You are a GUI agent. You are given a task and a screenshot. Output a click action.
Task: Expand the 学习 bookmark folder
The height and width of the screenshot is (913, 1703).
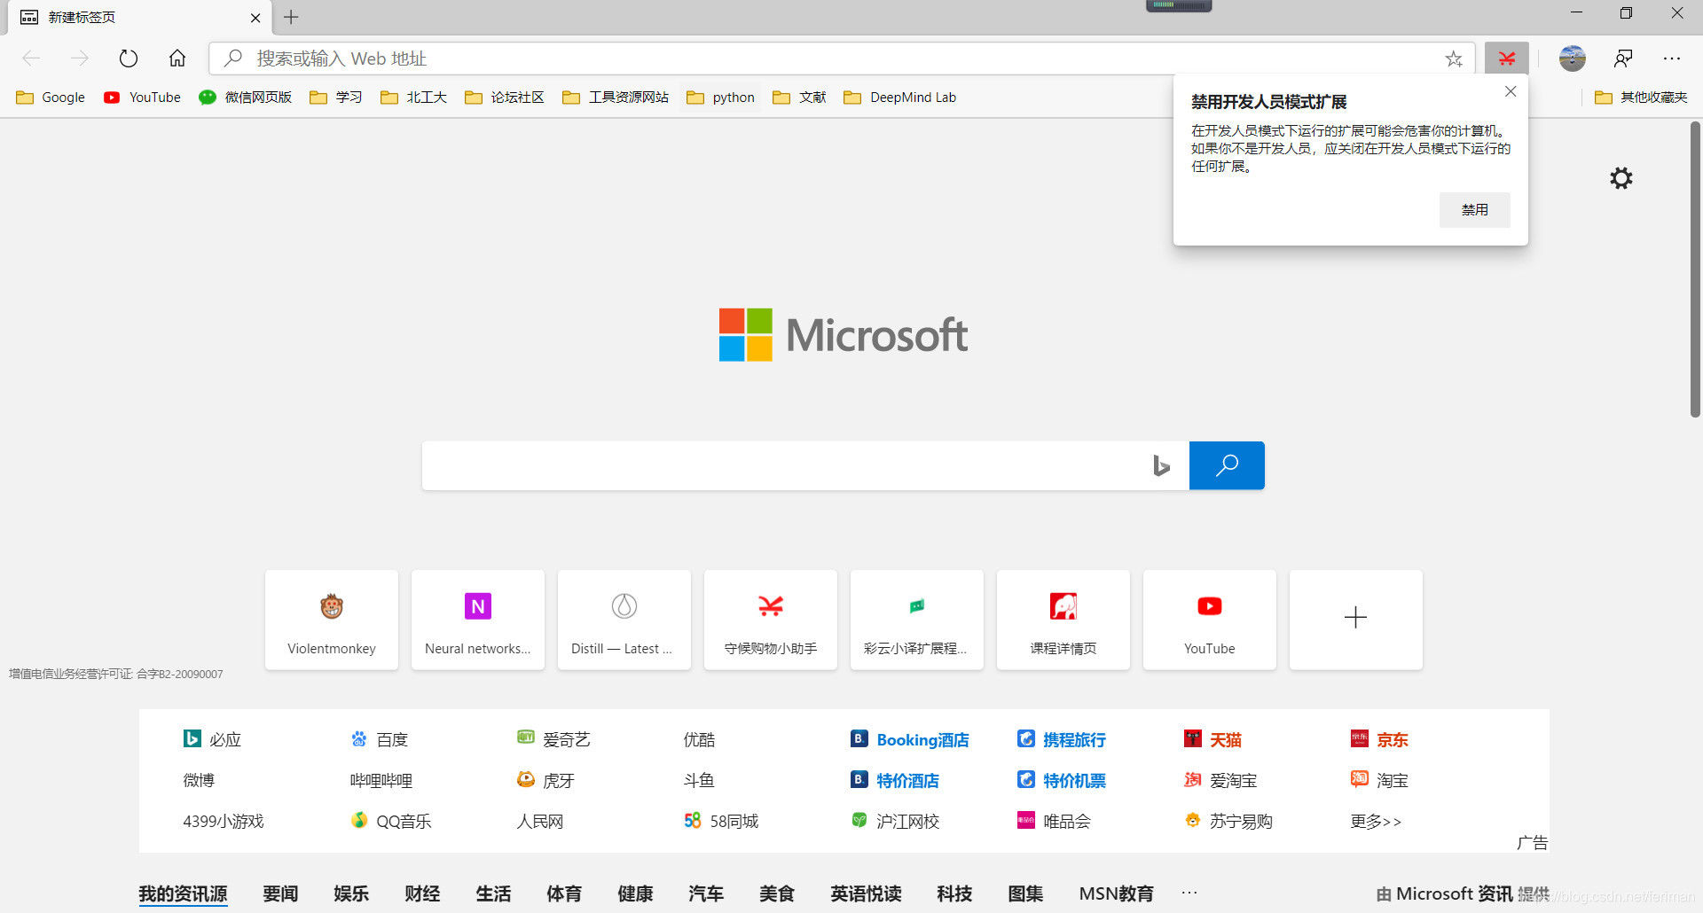tap(336, 98)
